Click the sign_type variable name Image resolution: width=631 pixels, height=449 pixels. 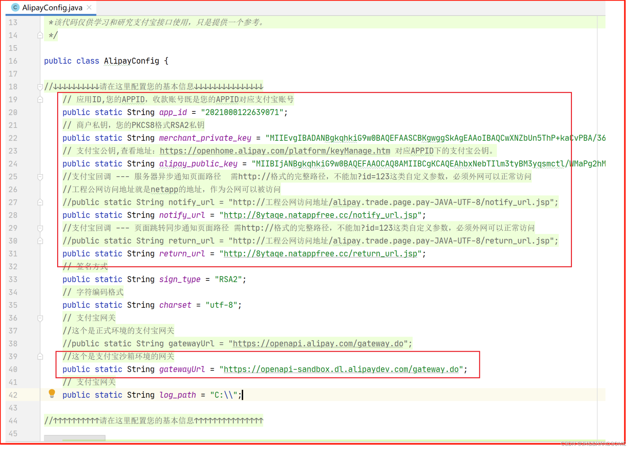pos(180,279)
